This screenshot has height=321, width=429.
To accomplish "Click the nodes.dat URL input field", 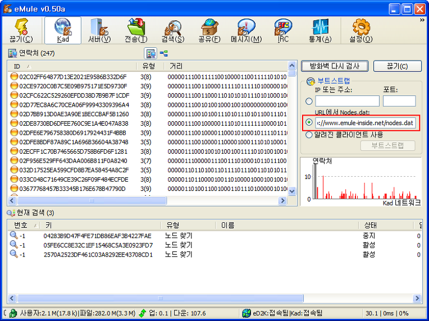I will (x=365, y=123).
